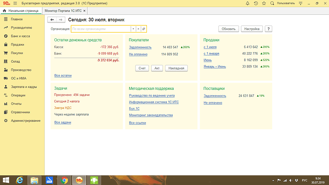329x185 pixels.
Task: Expand the organization dropdown arrow
Action: 133,29
